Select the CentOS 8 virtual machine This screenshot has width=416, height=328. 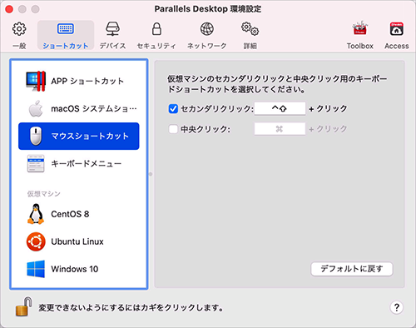pyautogui.click(x=79, y=214)
